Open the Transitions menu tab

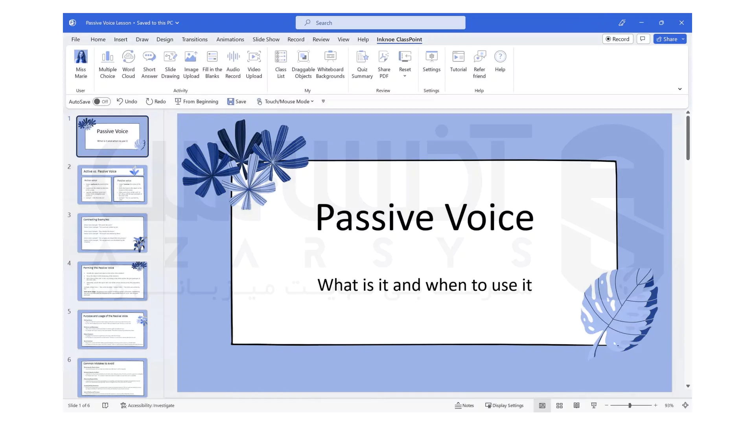pyautogui.click(x=195, y=39)
